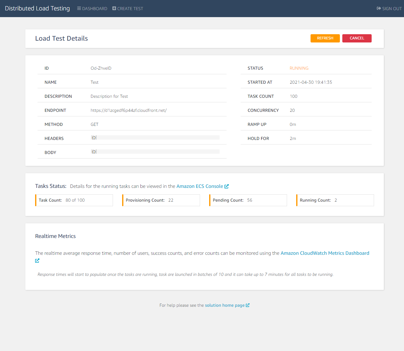The width and height of the screenshot is (404, 351).
Task: Click the Create Test plus icon
Action: [x=114, y=8]
